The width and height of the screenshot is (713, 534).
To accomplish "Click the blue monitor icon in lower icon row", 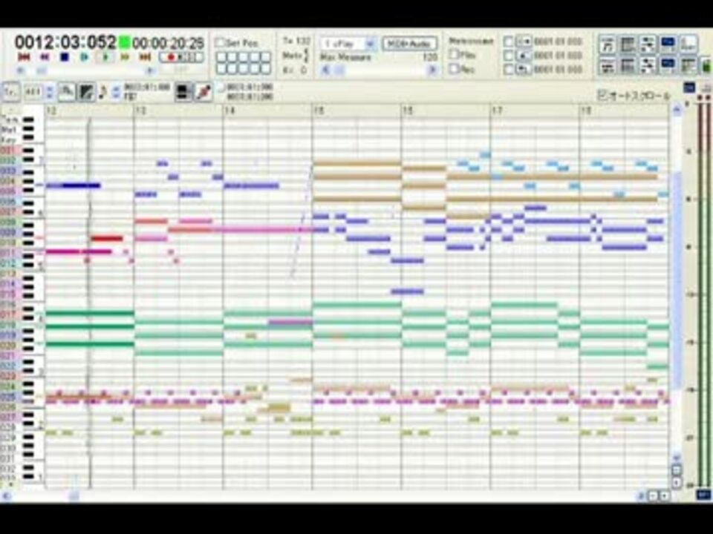I will pyautogui.click(x=668, y=66).
